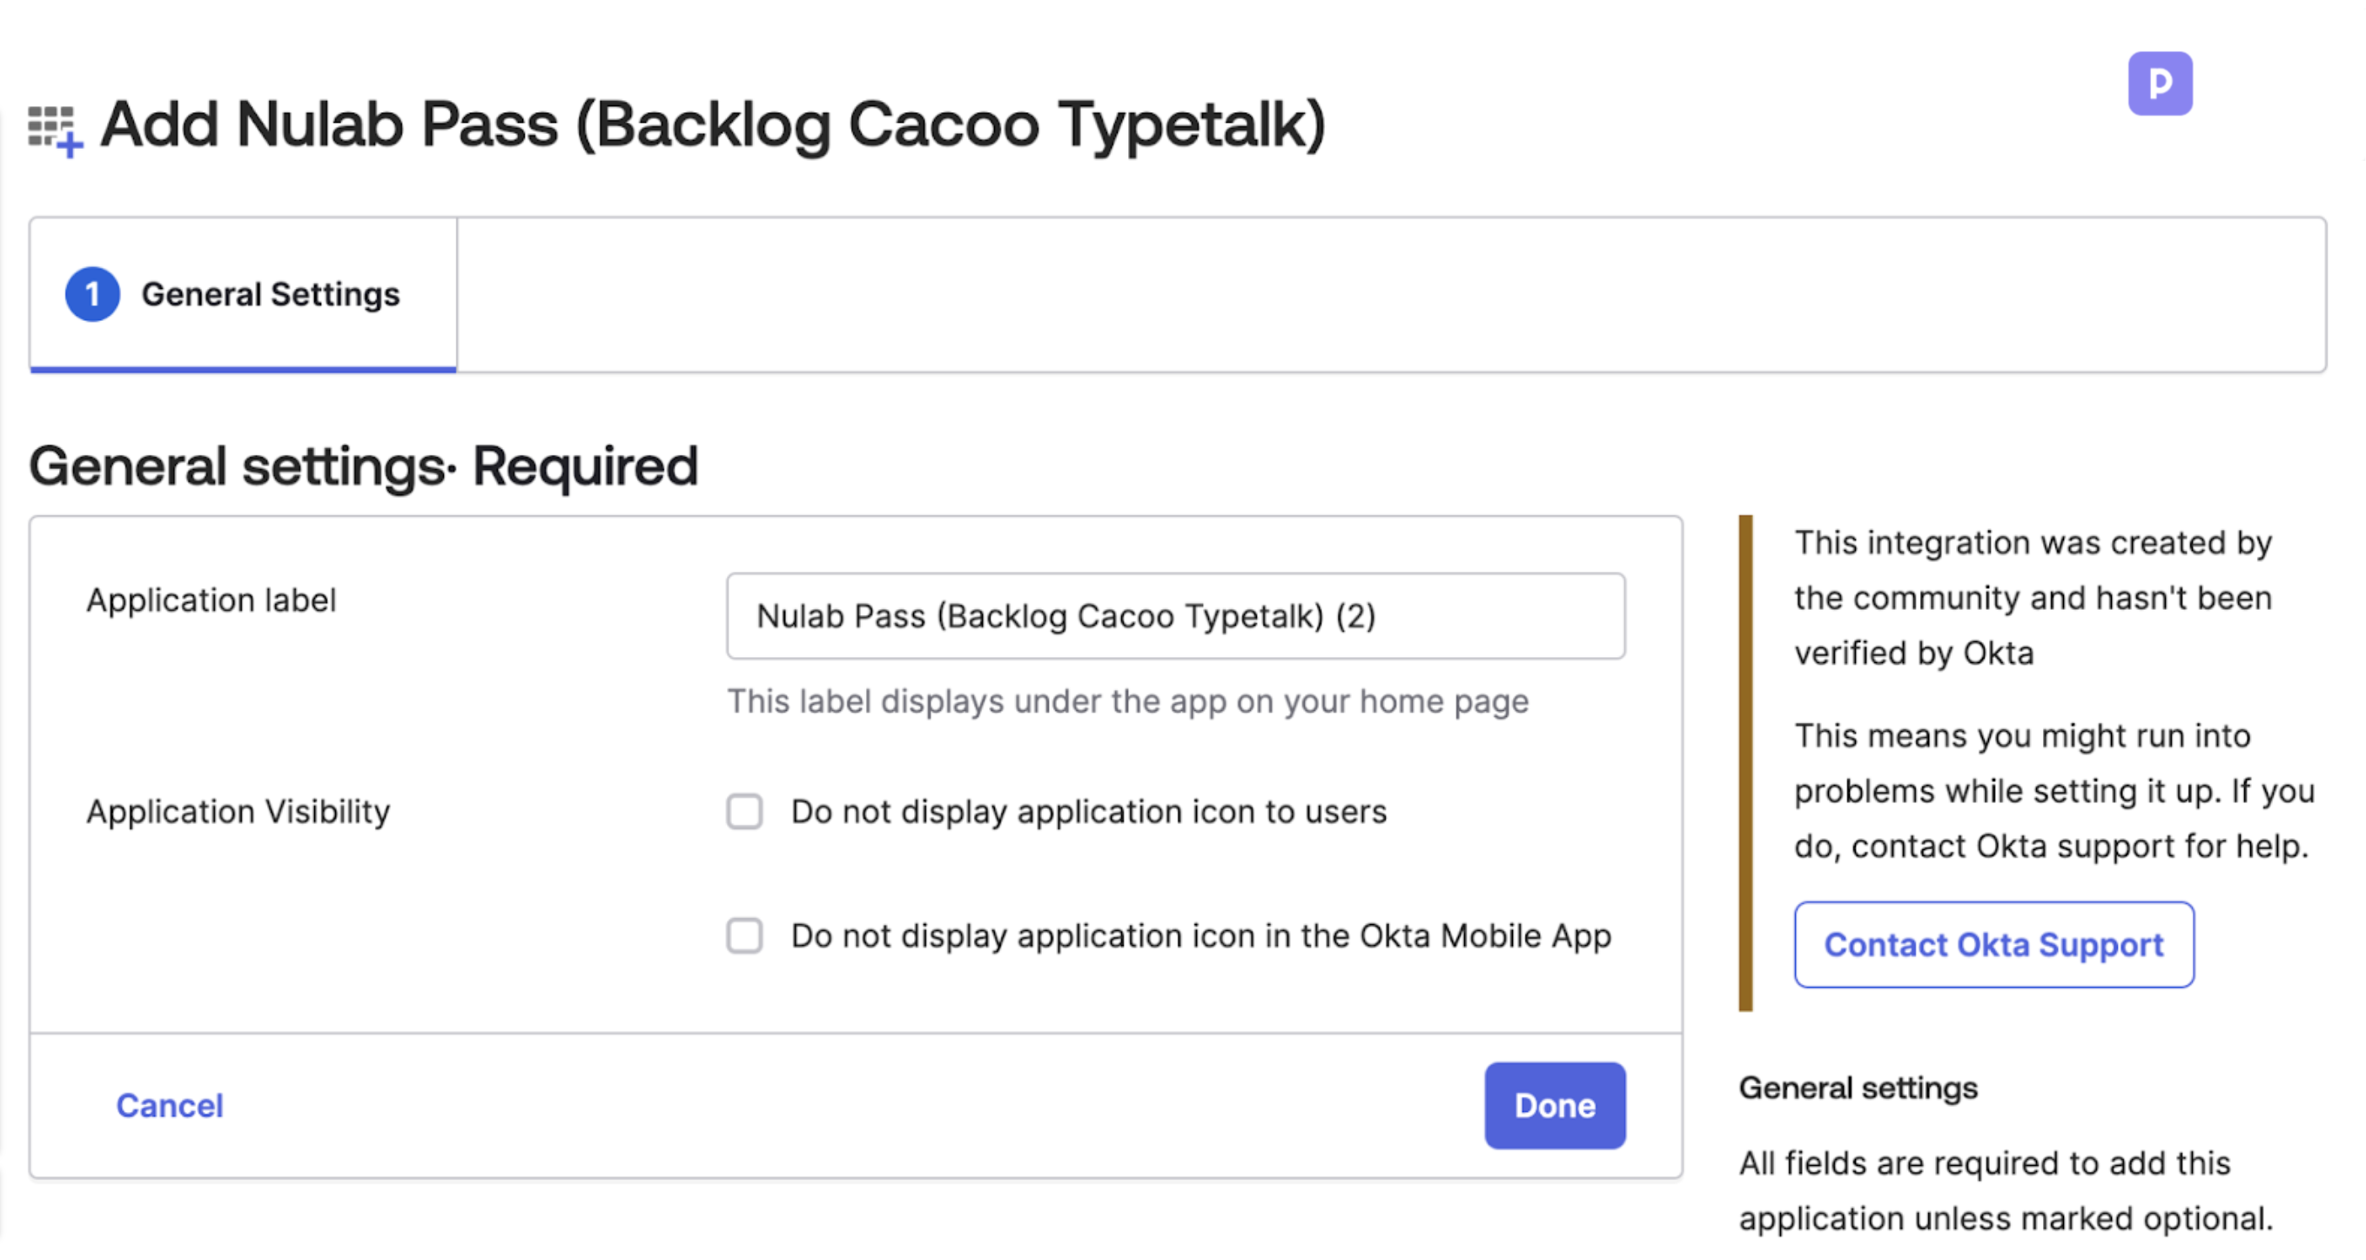Click the 'Add Nulab Pass' page title
This screenshot has width=2366, height=1260.
pyautogui.click(x=712, y=125)
